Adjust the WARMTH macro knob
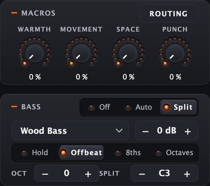 tap(35, 53)
